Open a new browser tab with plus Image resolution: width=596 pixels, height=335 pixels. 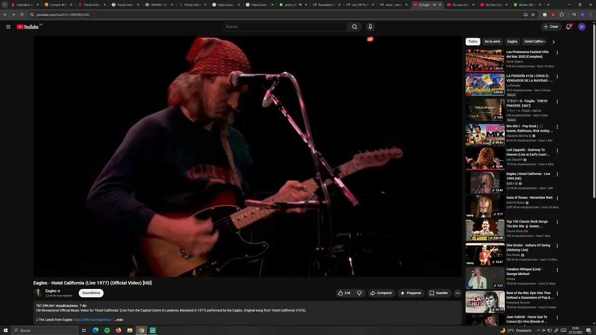[548, 5]
